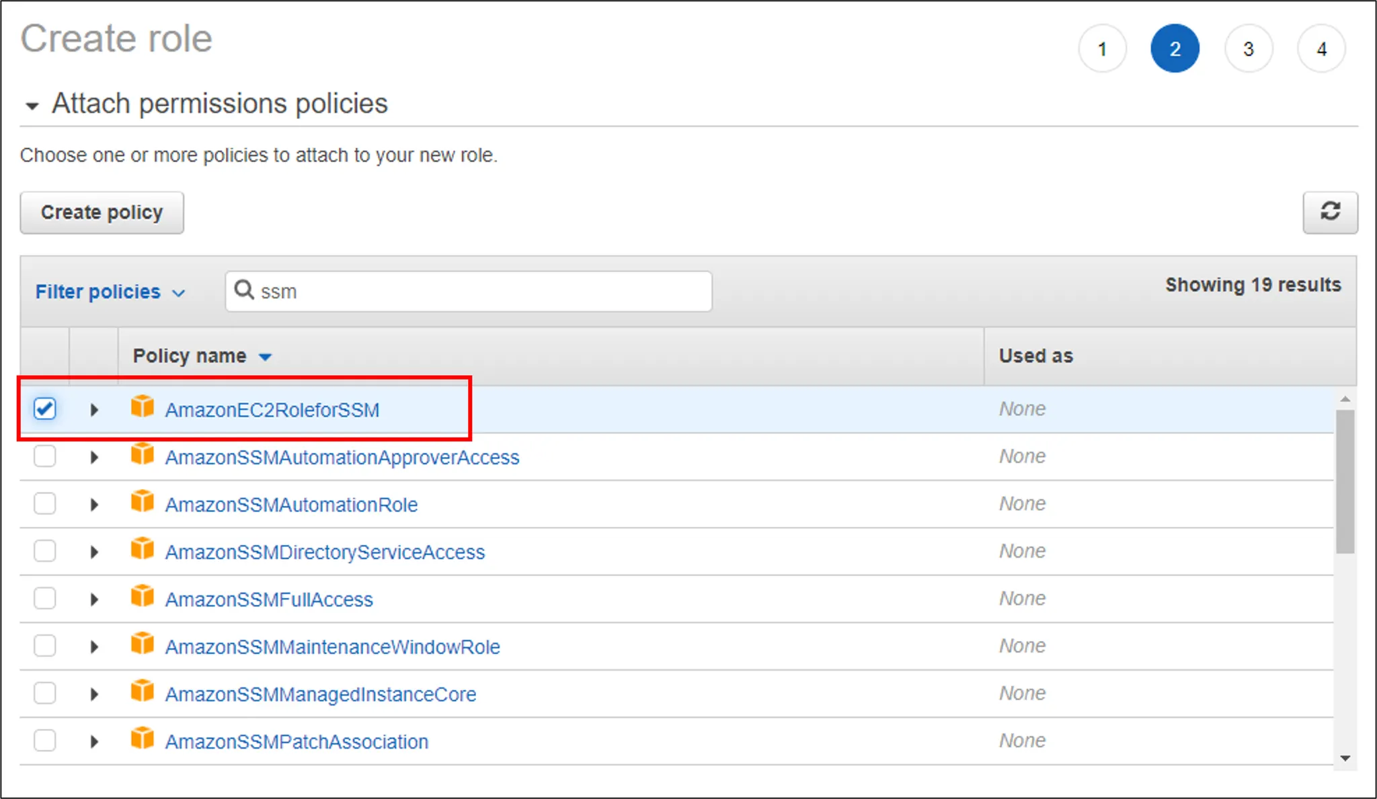Click AmazonEC2RoleforSSM orange policy box icon

pos(143,407)
